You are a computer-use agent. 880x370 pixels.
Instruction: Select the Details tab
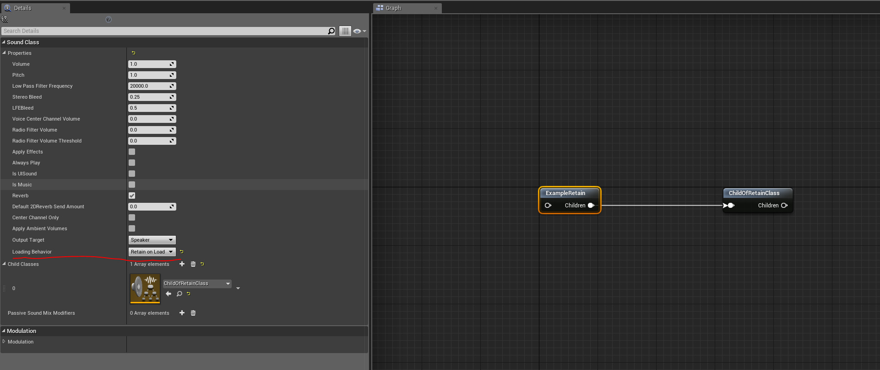(22, 8)
